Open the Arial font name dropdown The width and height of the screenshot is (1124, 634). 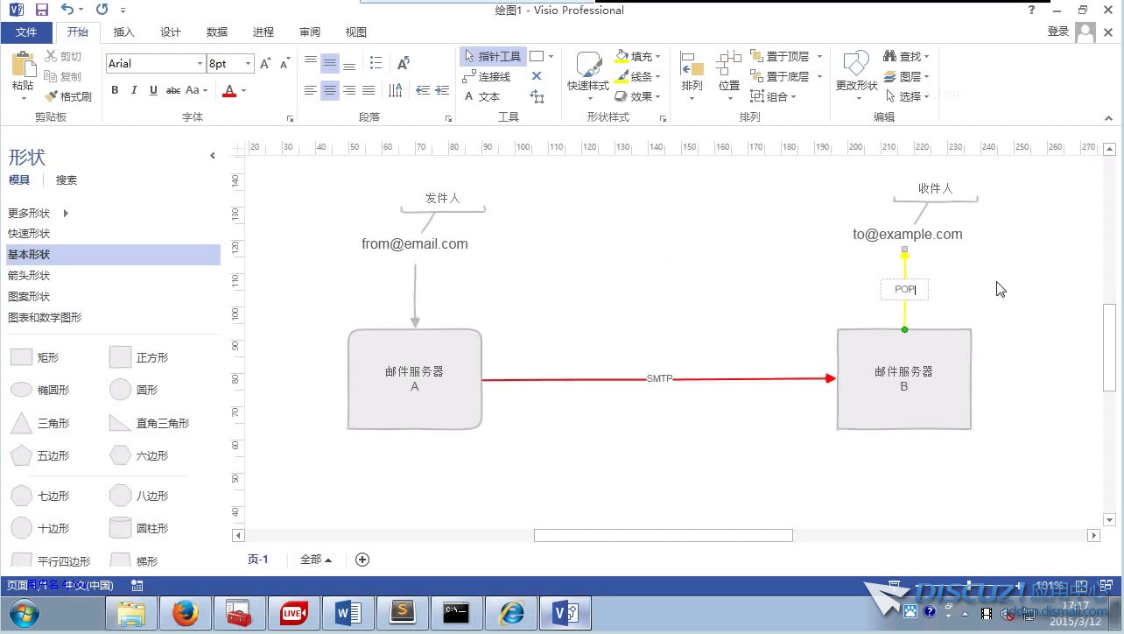click(x=200, y=64)
